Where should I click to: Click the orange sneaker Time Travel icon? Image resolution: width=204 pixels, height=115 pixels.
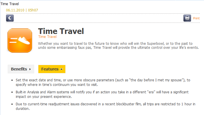tap(20, 41)
